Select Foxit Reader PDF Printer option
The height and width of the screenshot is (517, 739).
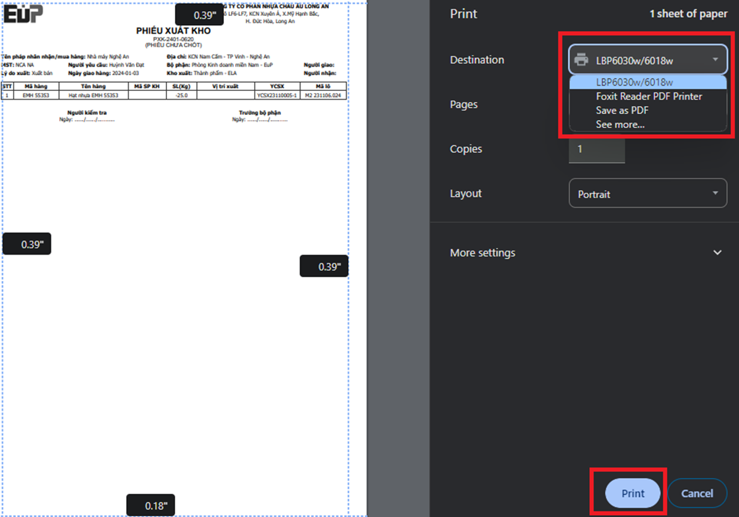click(649, 96)
